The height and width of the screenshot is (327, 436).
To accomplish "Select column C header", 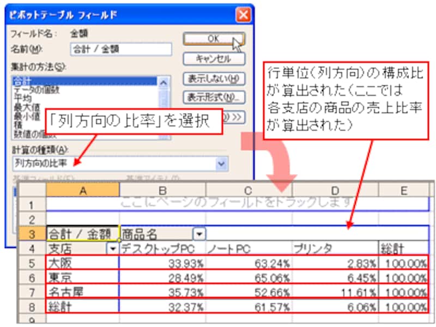I will (x=249, y=190).
